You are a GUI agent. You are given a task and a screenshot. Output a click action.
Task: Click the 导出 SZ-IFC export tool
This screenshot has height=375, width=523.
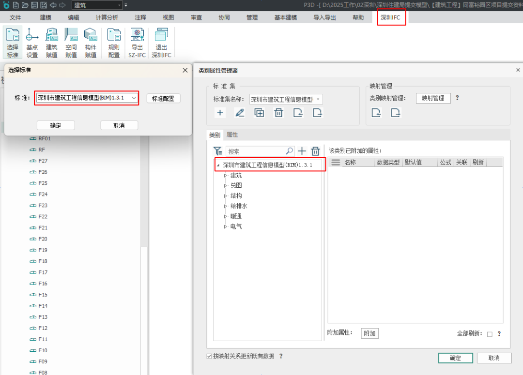tap(137, 43)
